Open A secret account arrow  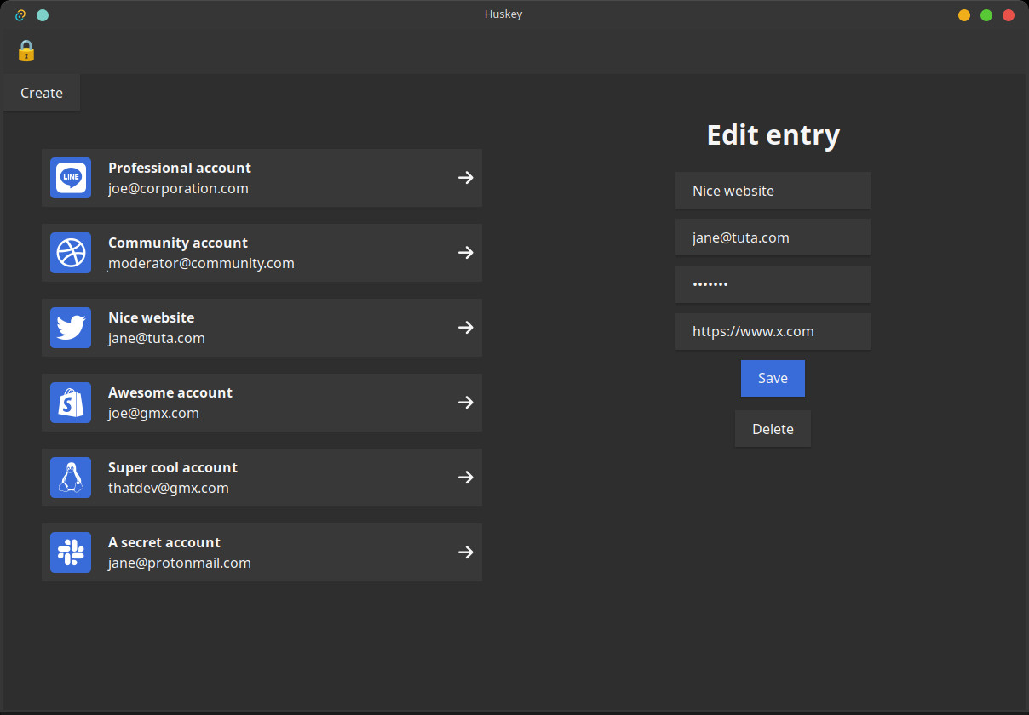point(465,552)
